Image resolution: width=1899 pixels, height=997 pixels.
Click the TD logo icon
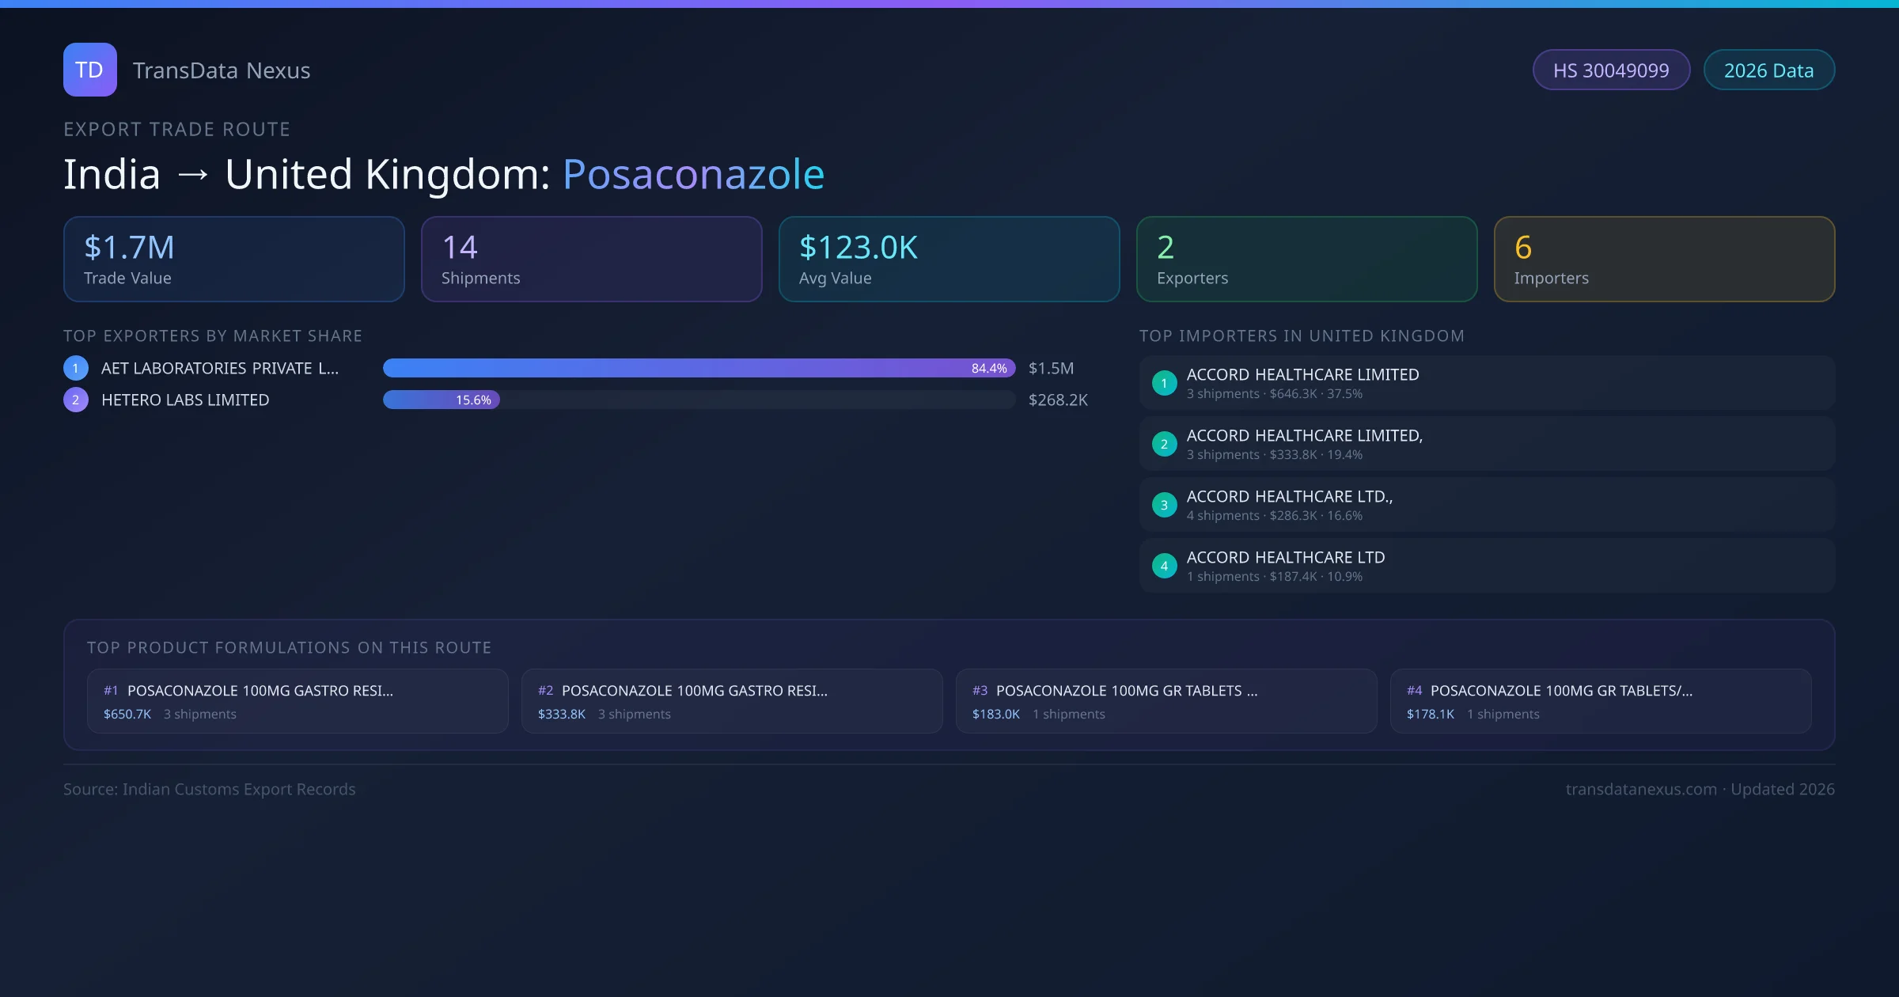(x=89, y=70)
